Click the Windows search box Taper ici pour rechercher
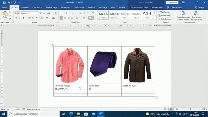208x117 pixels. pos(33,114)
